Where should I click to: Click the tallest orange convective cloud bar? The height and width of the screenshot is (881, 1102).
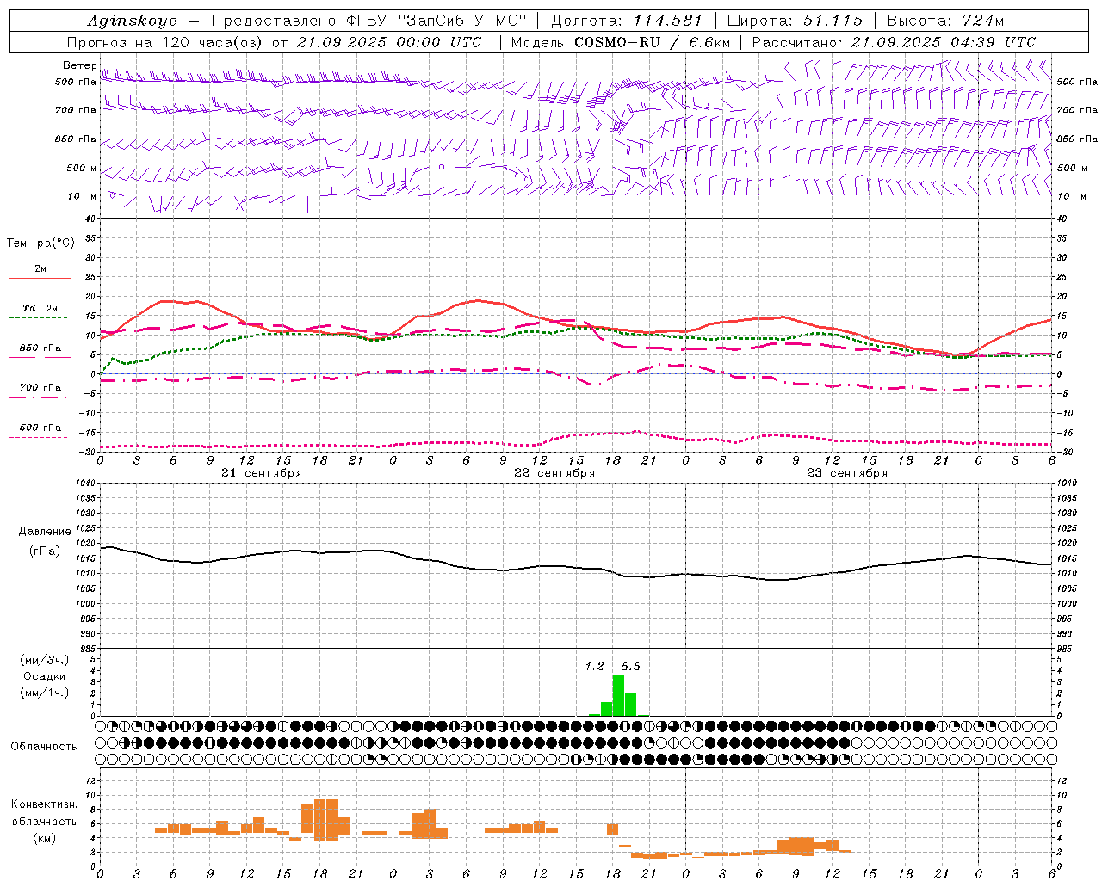(x=326, y=820)
